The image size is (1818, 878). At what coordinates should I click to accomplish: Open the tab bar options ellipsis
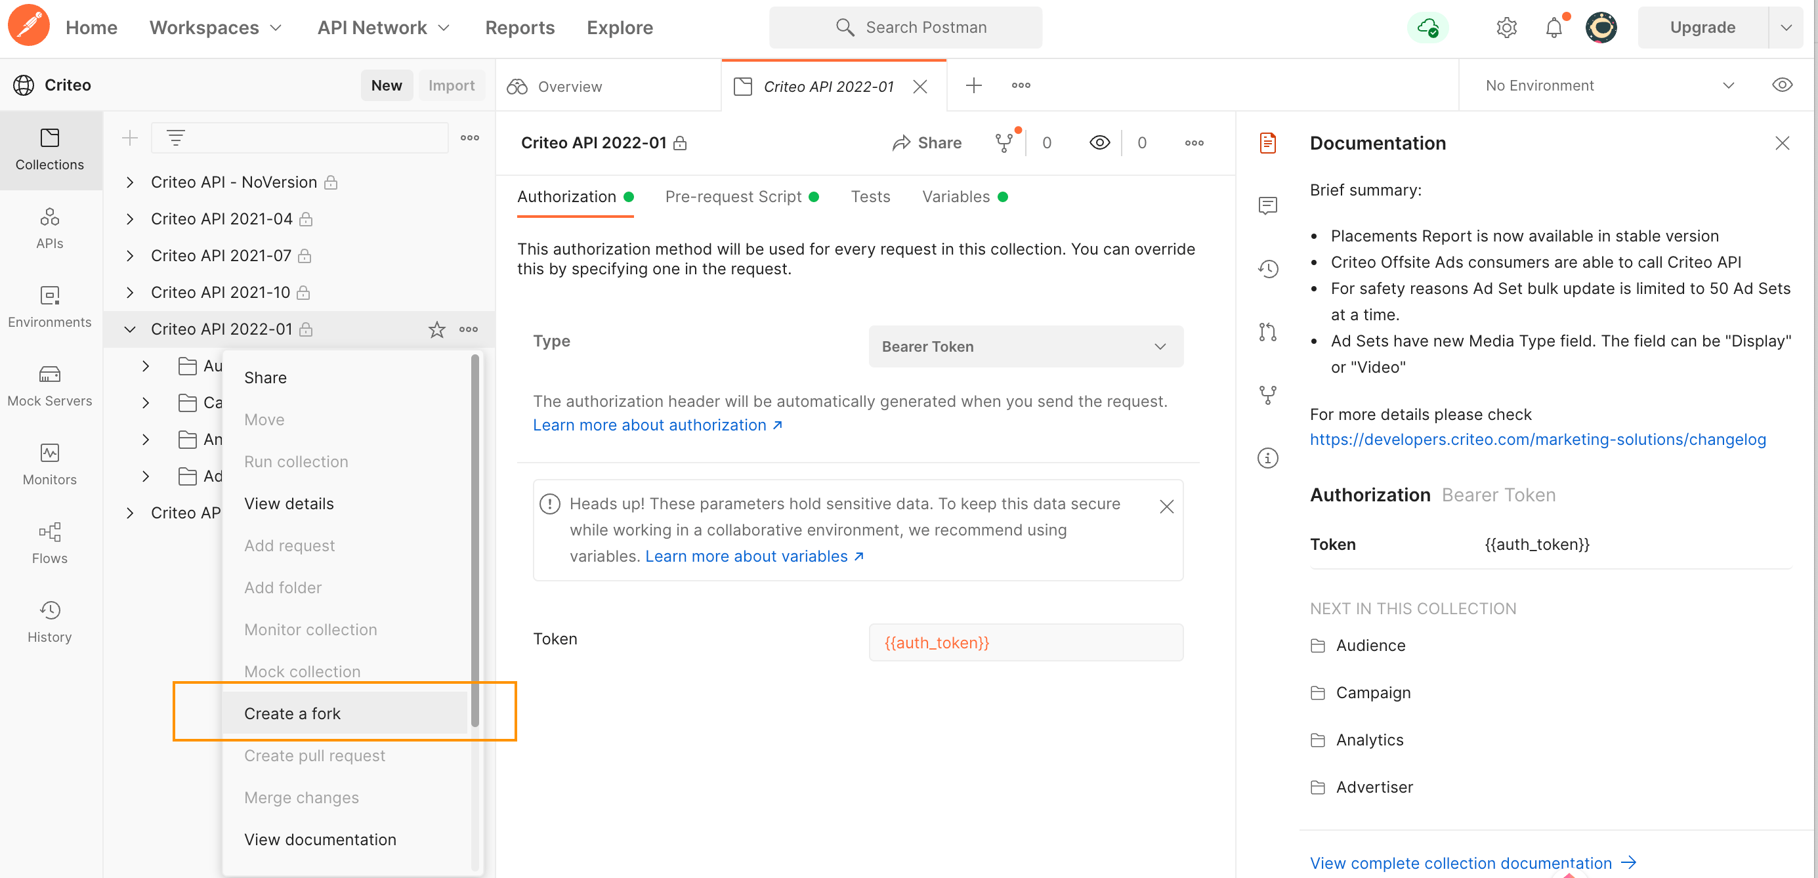pos(1021,85)
